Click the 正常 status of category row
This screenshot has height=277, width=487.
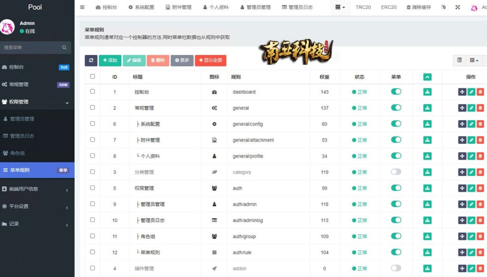pyautogui.click(x=360, y=172)
